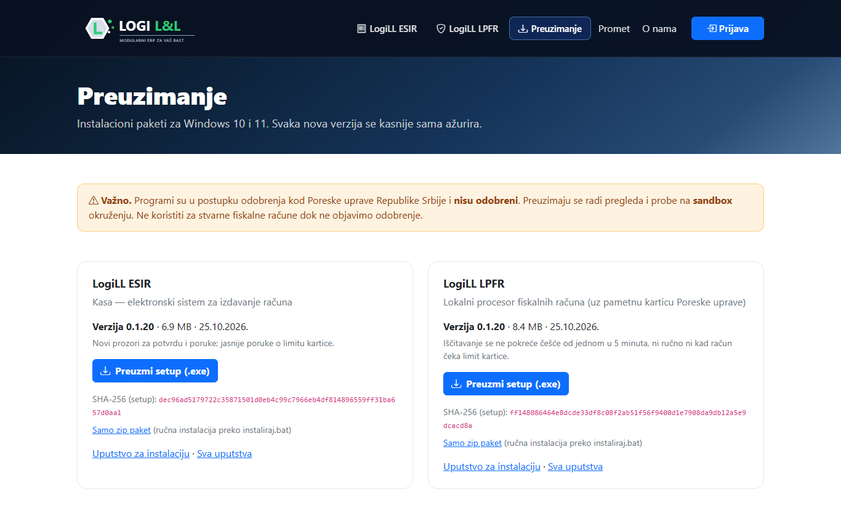Viewport: 841px width, 505px height.
Task: Click the LogiLL LPFR card title
Action: point(474,284)
